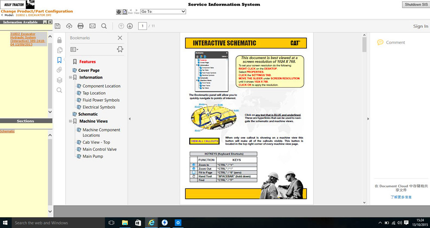Click the SIS document icon beside Prev
The width and height of the screenshot is (430, 228).
(125, 12)
